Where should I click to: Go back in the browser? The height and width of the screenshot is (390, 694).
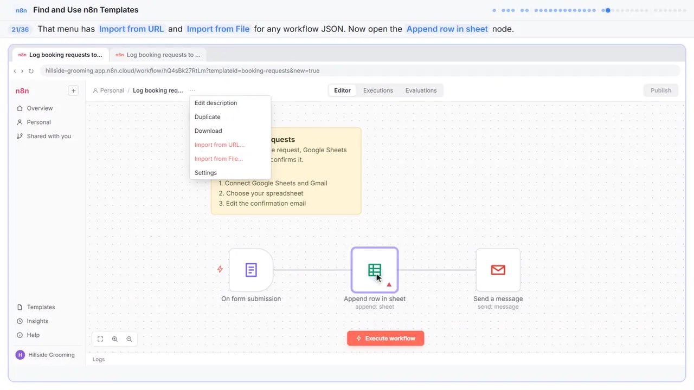15,71
